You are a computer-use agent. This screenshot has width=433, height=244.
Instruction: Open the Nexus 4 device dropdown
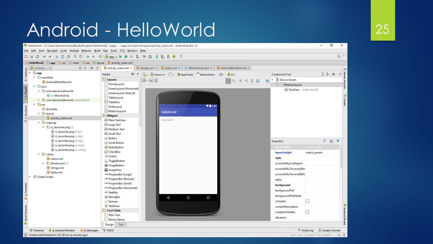(x=158, y=75)
